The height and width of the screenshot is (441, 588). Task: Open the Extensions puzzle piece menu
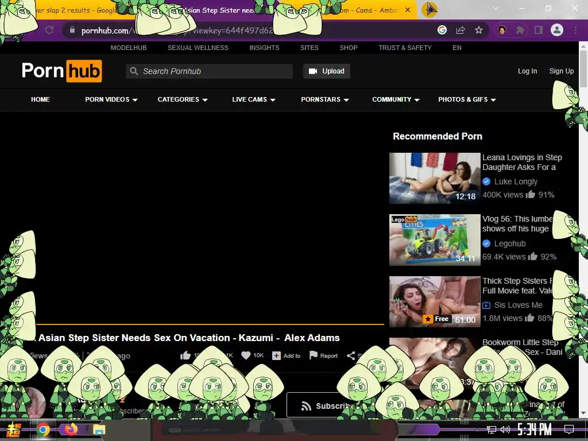520,30
